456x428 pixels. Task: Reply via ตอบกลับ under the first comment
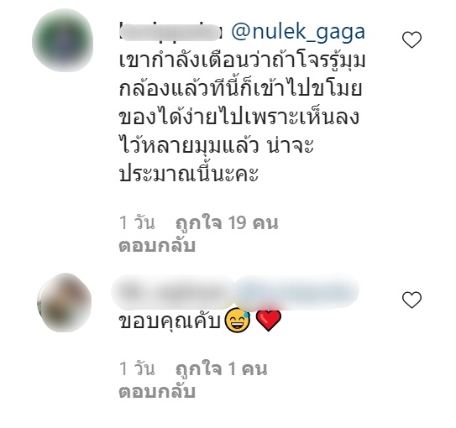click(x=157, y=246)
